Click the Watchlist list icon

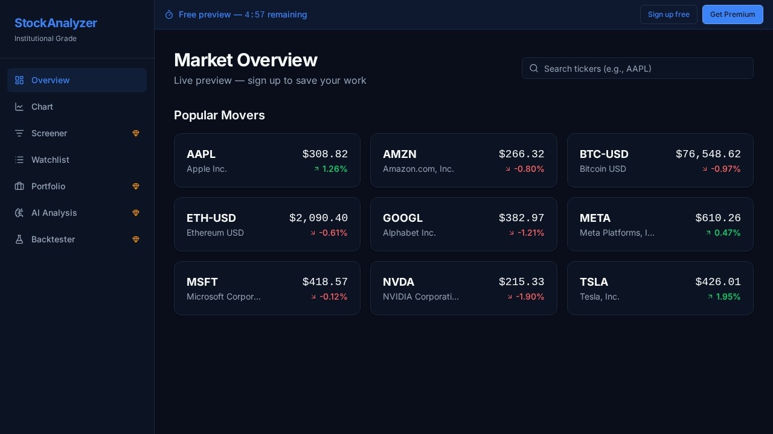coord(19,160)
